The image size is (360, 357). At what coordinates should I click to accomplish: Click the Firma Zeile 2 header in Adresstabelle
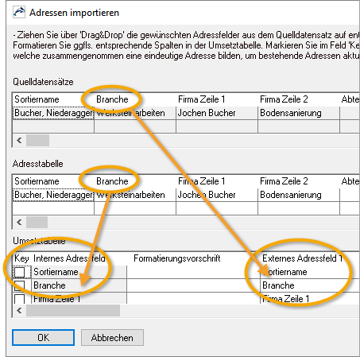[284, 181]
